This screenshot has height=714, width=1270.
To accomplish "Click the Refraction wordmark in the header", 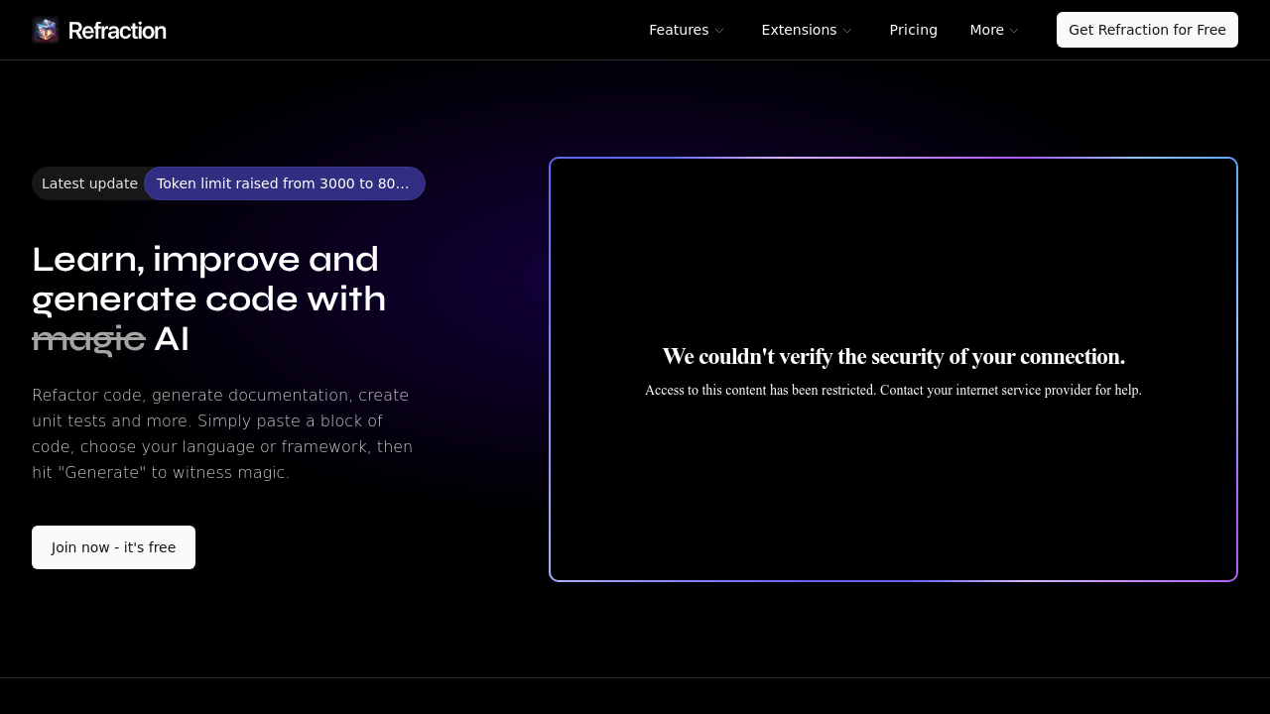I will (117, 31).
